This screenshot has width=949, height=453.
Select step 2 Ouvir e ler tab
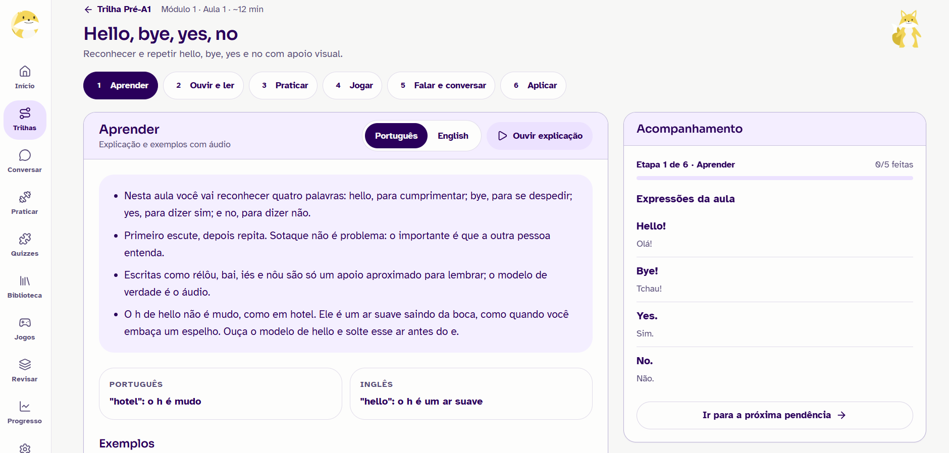[203, 86]
